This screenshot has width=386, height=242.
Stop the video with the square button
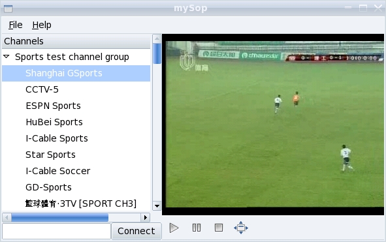click(x=219, y=228)
